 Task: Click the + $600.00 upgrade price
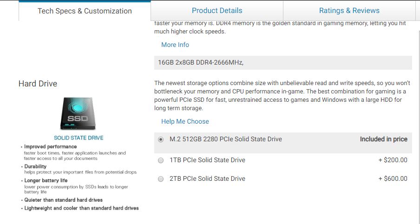pyautogui.click(x=393, y=178)
